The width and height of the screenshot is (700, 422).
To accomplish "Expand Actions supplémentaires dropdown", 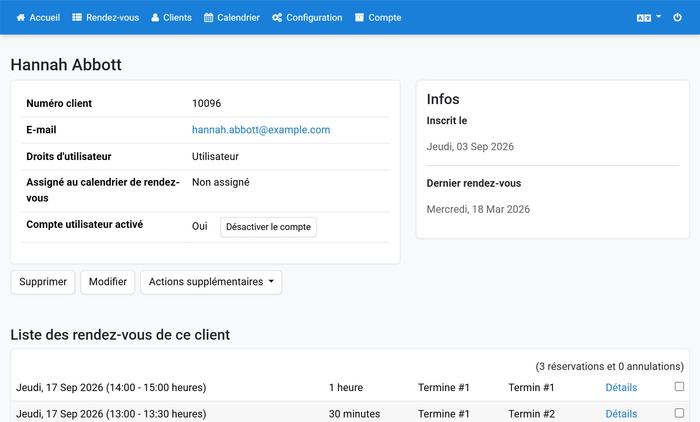I will (x=211, y=282).
